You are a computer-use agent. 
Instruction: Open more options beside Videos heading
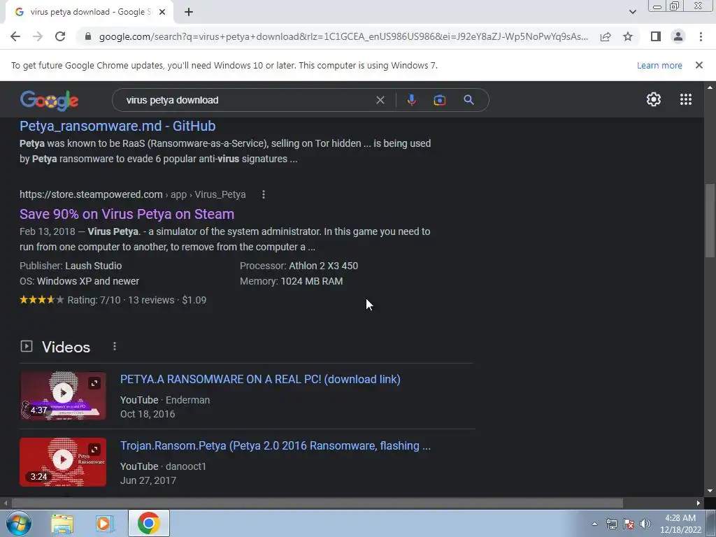(x=115, y=347)
